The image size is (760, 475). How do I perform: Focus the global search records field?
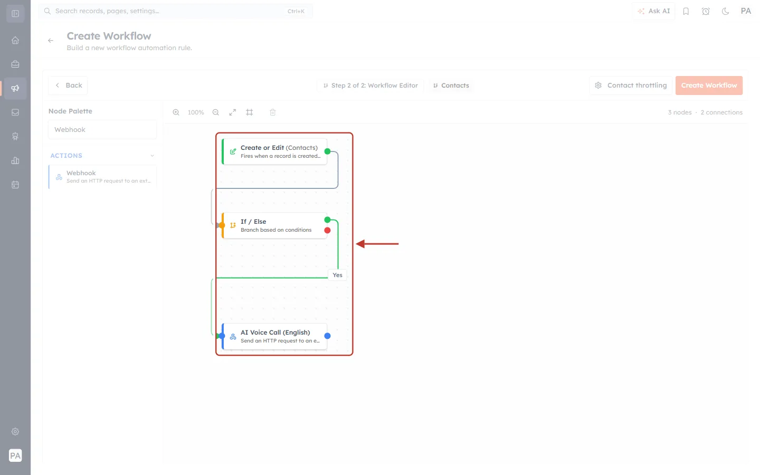pos(176,11)
